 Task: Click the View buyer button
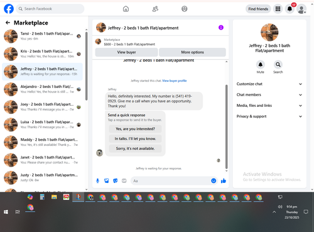pyautogui.click(x=126, y=52)
